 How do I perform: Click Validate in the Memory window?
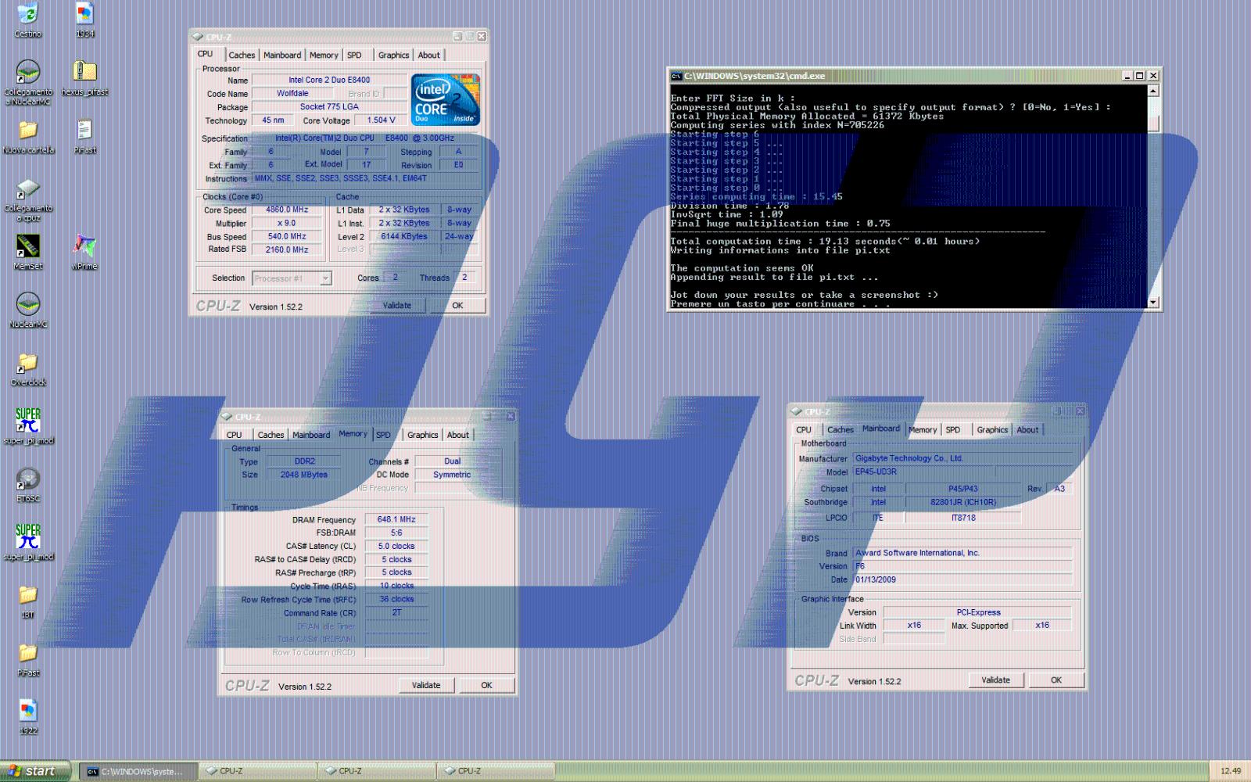pyautogui.click(x=426, y=686)
